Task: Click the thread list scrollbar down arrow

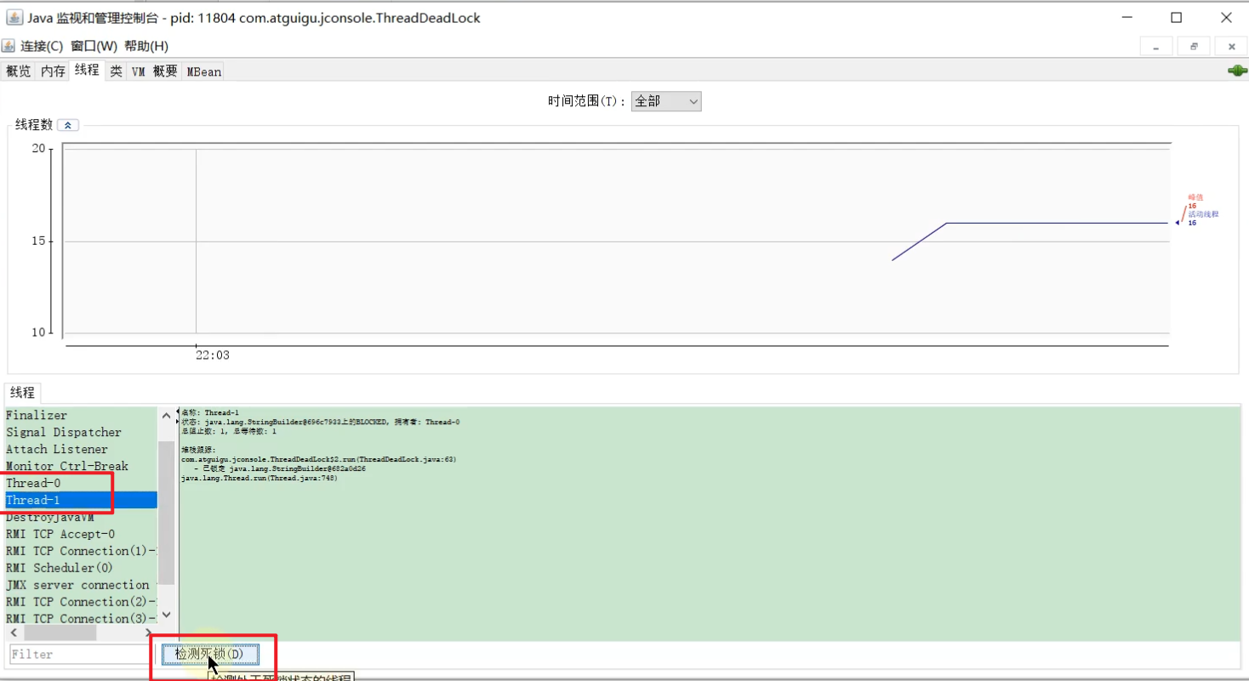Action: (166, 615)
